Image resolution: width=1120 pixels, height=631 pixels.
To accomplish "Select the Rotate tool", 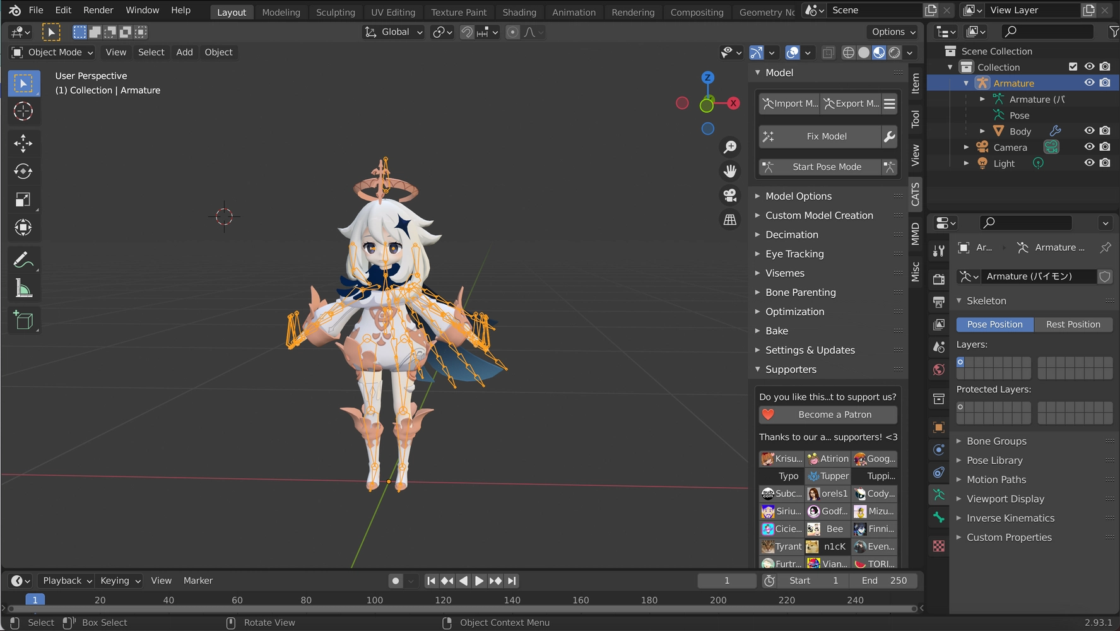I will pyautogui.click(x=23, y=171).
